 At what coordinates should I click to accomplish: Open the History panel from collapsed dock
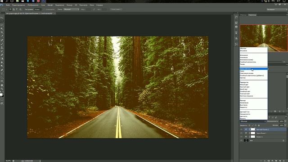coord(236,17)
